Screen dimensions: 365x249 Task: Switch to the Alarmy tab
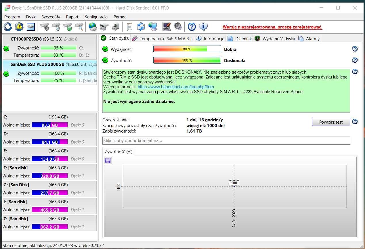point(309,39)
